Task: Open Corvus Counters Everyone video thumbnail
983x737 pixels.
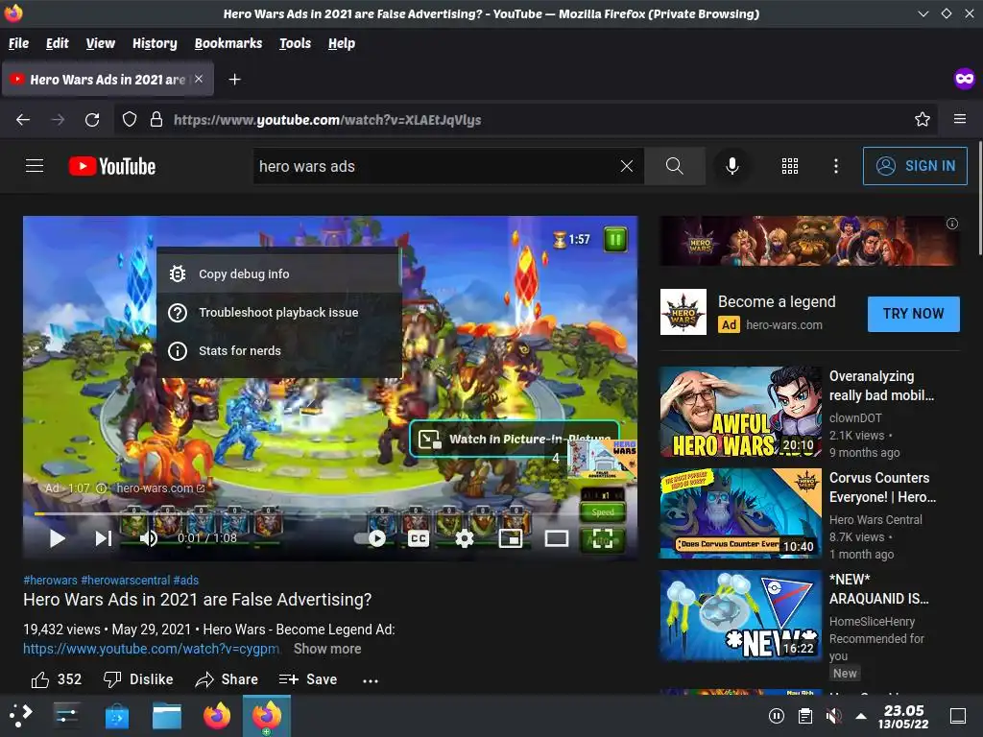Action: [740, 513]
